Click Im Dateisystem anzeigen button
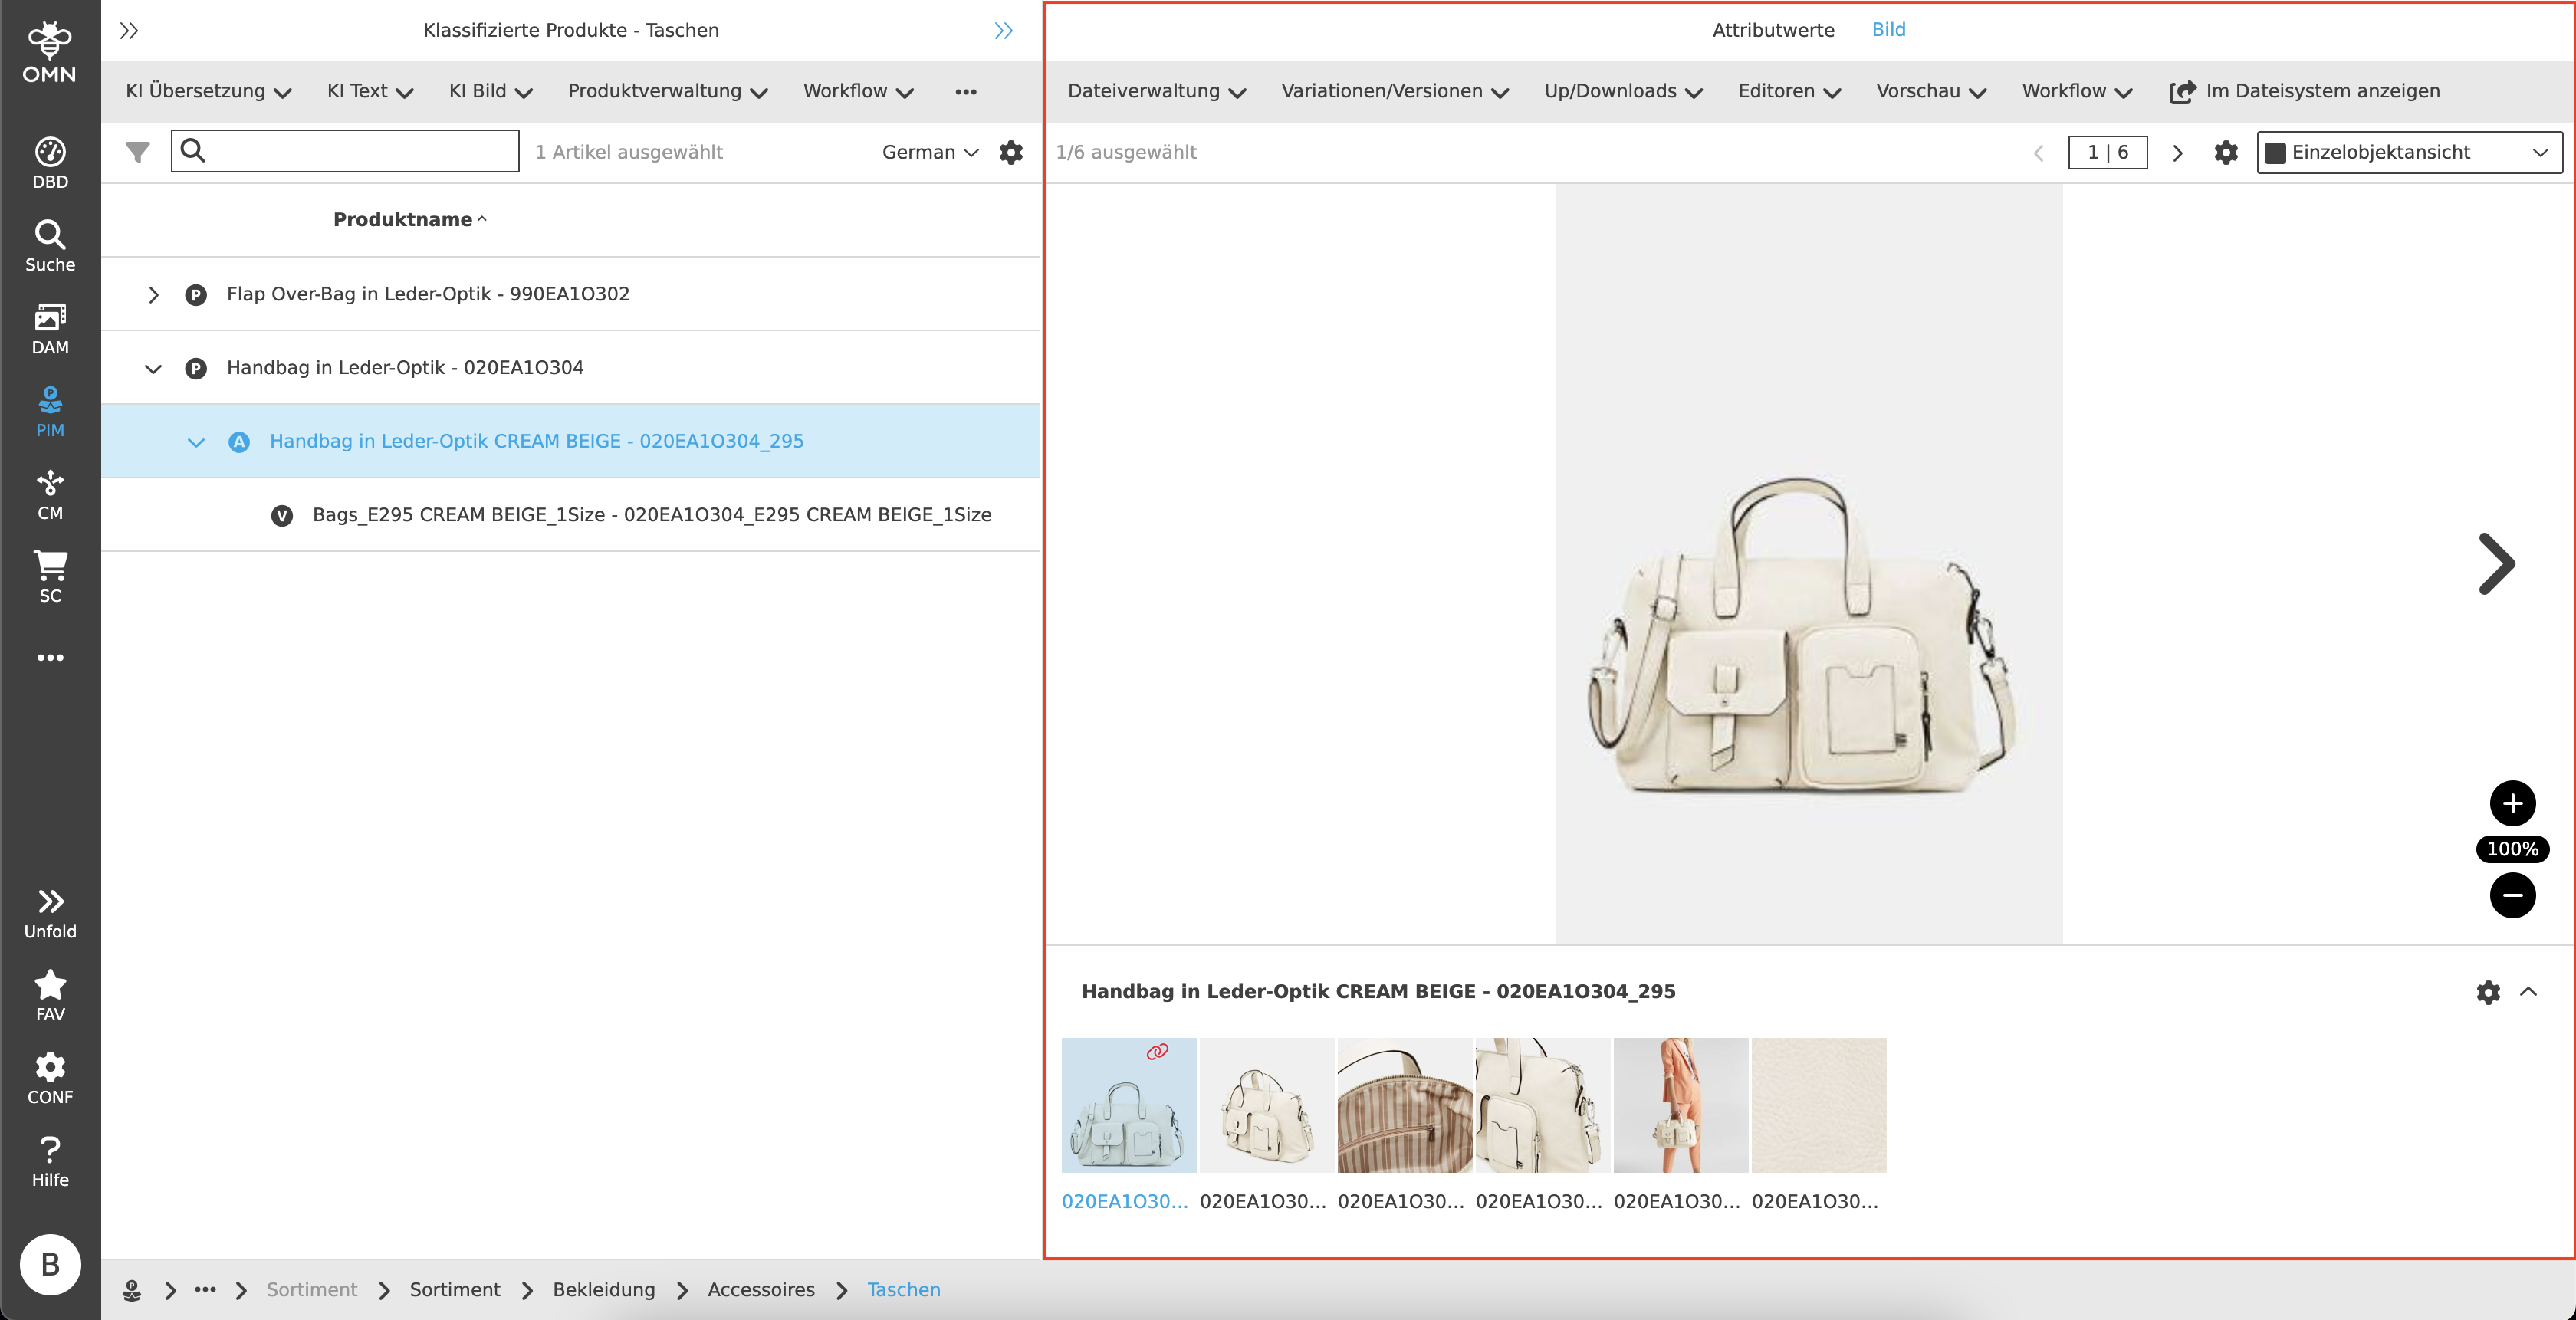The image size is (2576, 1320). pyautogui.click(x=2304, y=91)
